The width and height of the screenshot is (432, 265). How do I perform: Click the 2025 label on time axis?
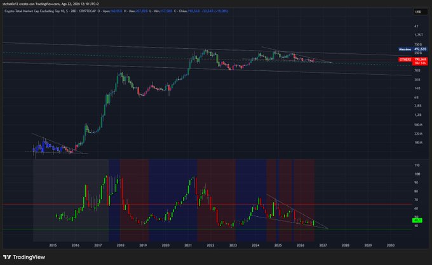coord(278,245)
